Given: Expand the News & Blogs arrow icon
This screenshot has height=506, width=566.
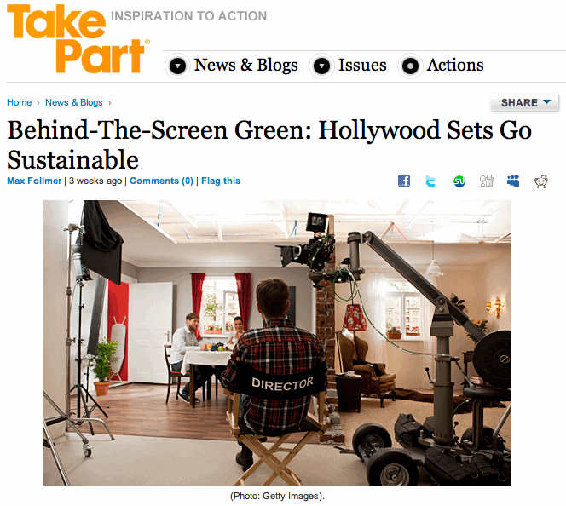Looking at the screenshot, I should click(177, 66).
